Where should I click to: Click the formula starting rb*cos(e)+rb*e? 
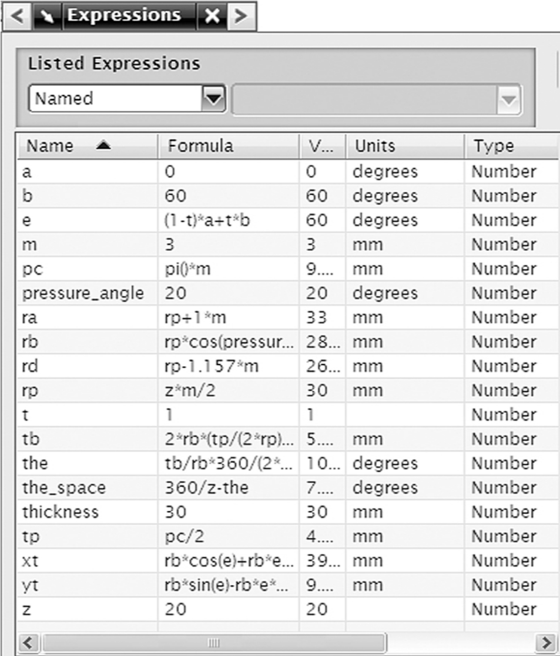click(229, 561)
